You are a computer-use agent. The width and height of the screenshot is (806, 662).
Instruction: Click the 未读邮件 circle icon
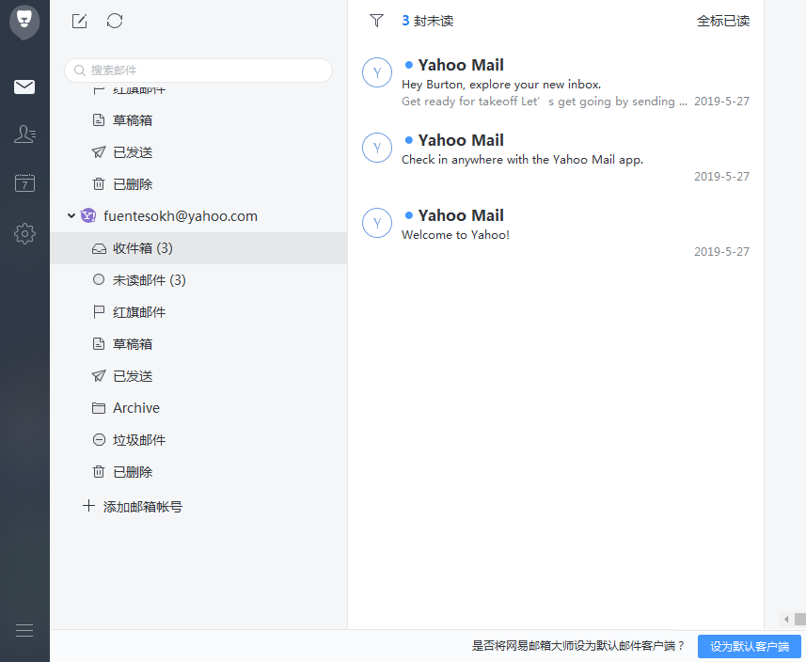click(x=99, y=279)
